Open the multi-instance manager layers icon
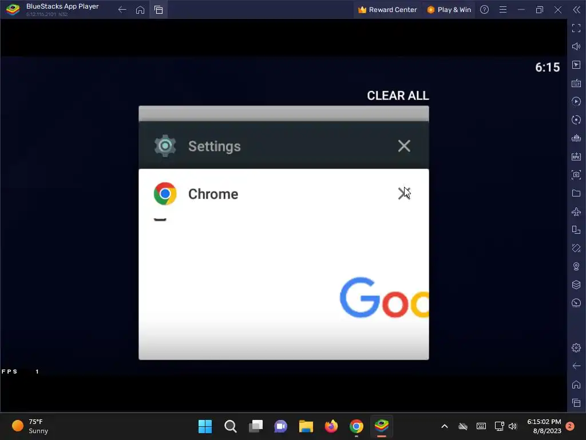586x440 pixels. click(576, 285)
